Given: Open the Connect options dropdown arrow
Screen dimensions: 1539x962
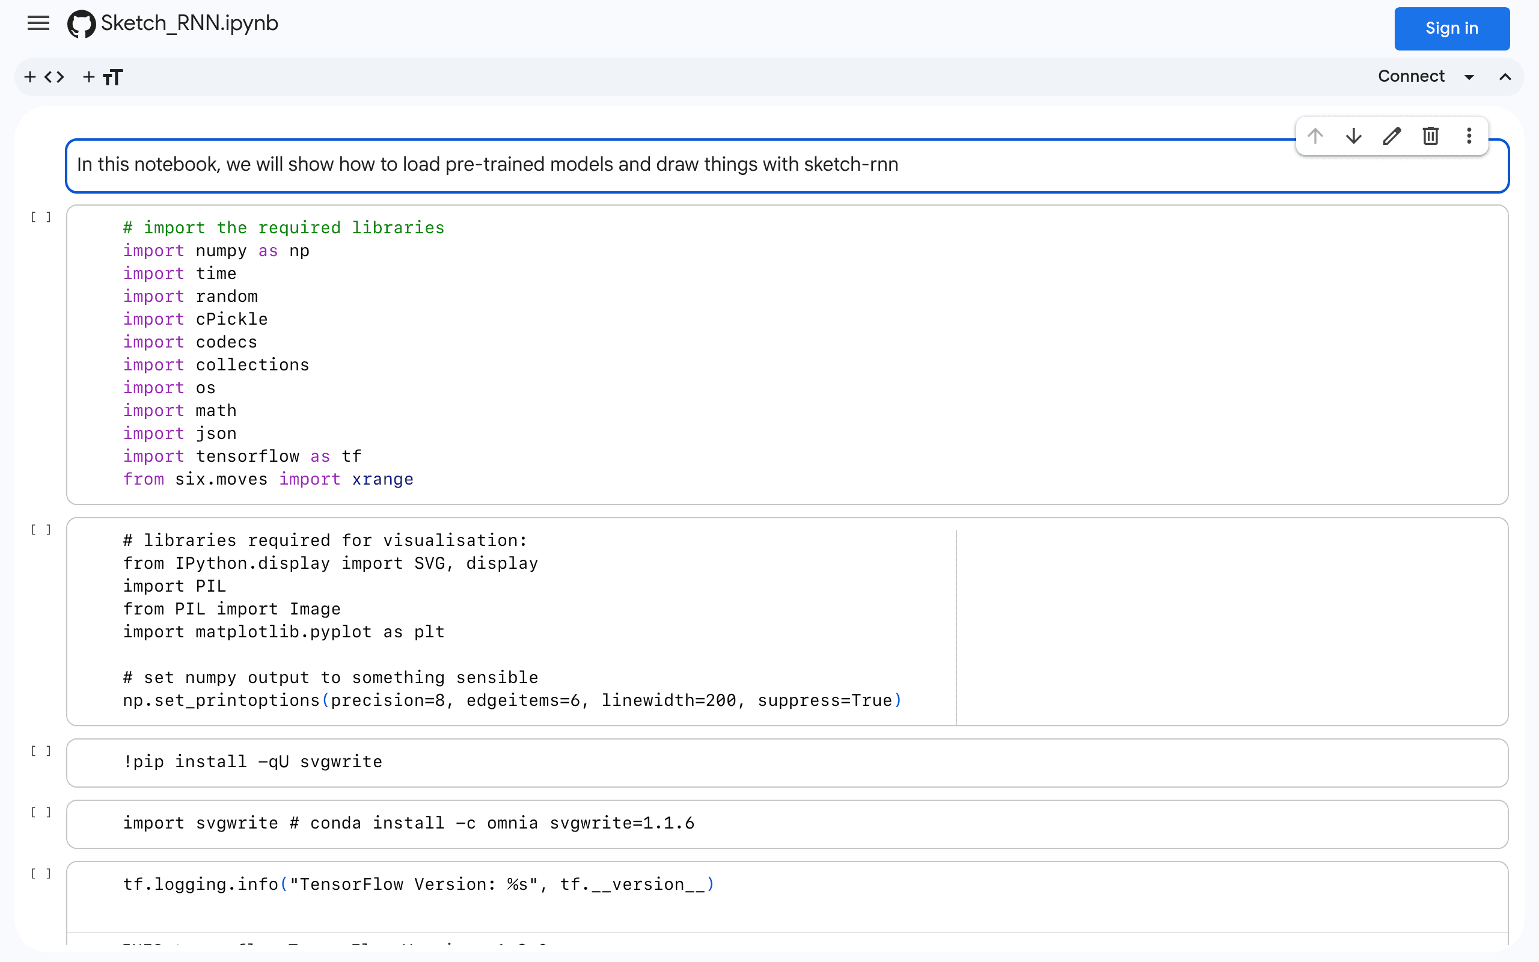Looking at the screenshot, I should [x=1469, y=77].
